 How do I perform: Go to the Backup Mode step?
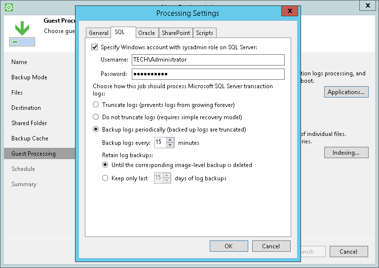click(29, 77)
